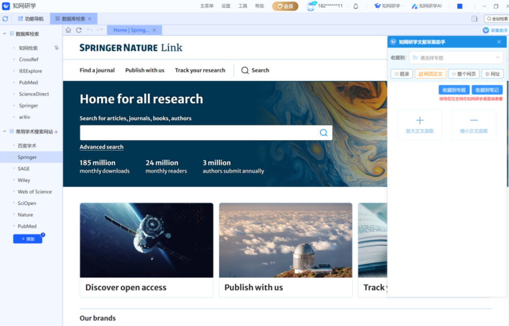The image size is (509, 326).
Task: Click the refresh sync icon in top-left
Action: (5, 19)
